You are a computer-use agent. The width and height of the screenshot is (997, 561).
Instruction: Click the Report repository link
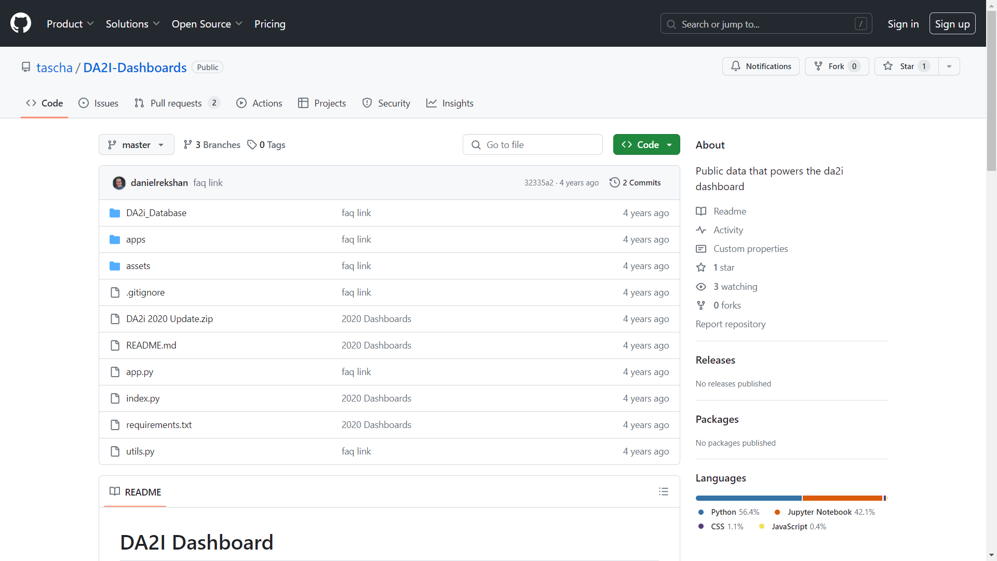tap(730, 324)
